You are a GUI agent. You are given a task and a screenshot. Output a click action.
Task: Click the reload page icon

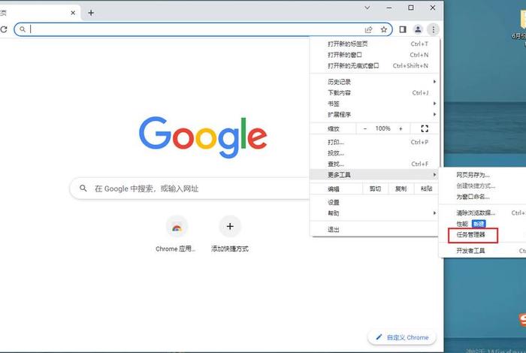[3, 29]
